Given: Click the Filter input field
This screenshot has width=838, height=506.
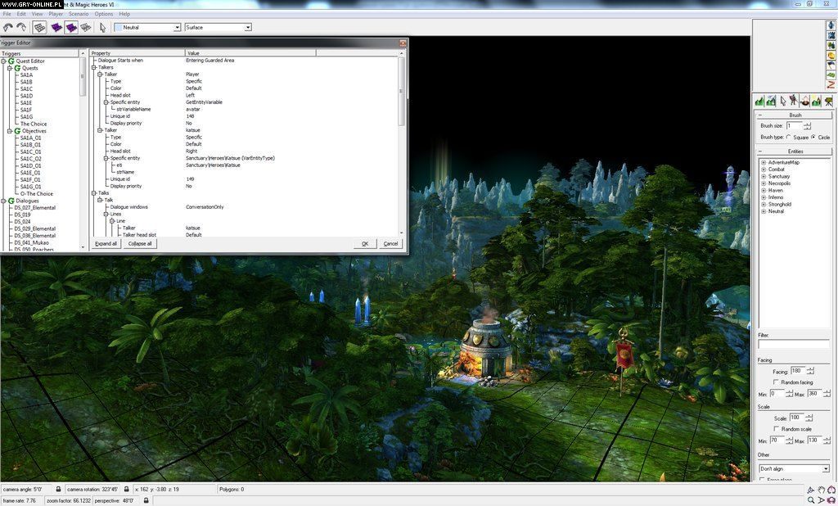Looking at the screenshot, I should point(794,344).
